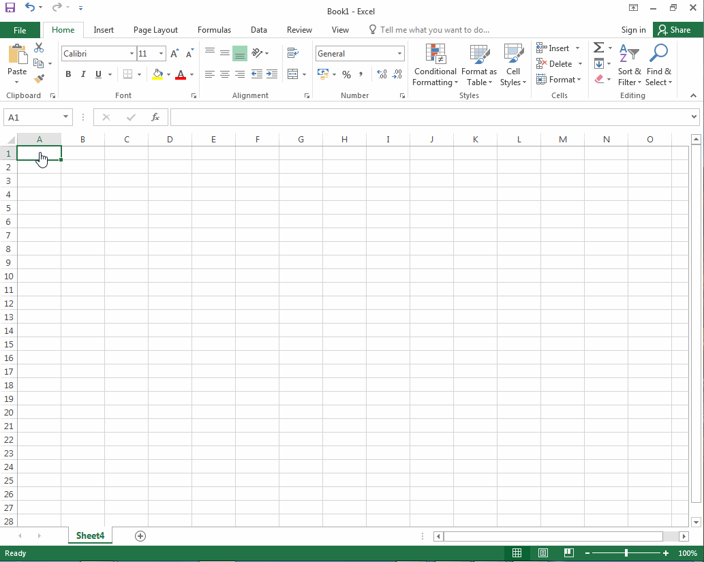Expand the Name Box dropdown arrow

click(65, 117)
